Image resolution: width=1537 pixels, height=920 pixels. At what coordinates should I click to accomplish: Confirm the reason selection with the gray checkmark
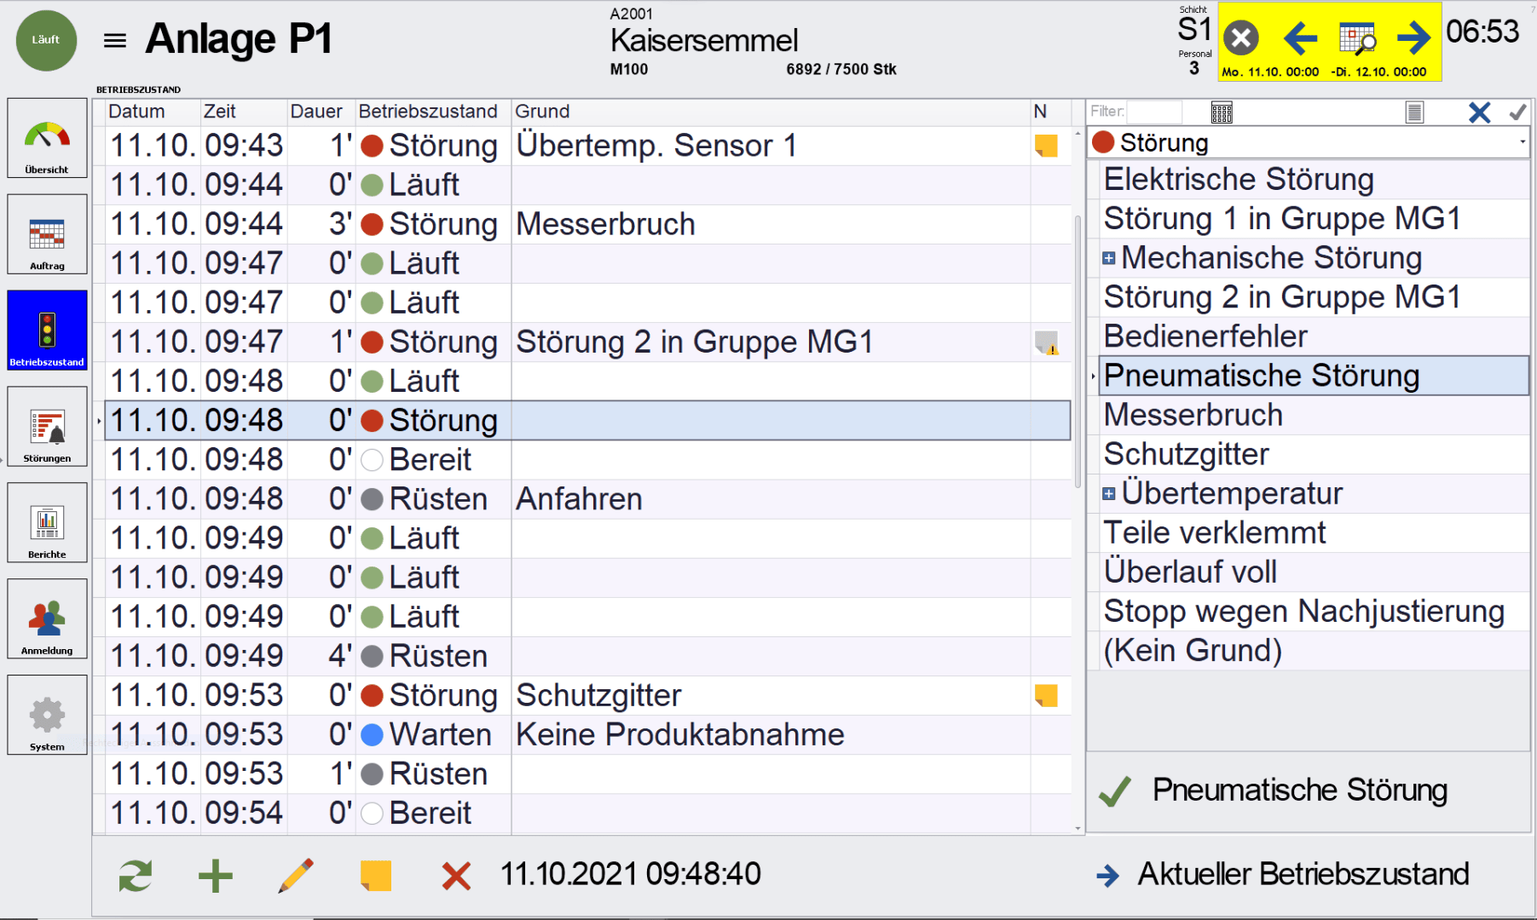[1517, 112]
